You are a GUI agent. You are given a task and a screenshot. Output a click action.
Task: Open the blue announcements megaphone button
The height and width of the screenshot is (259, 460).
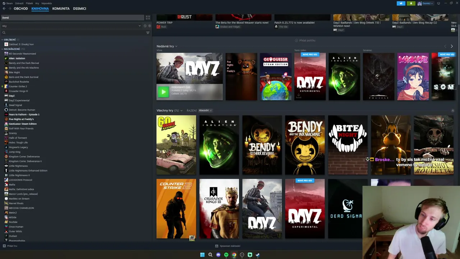401,4
